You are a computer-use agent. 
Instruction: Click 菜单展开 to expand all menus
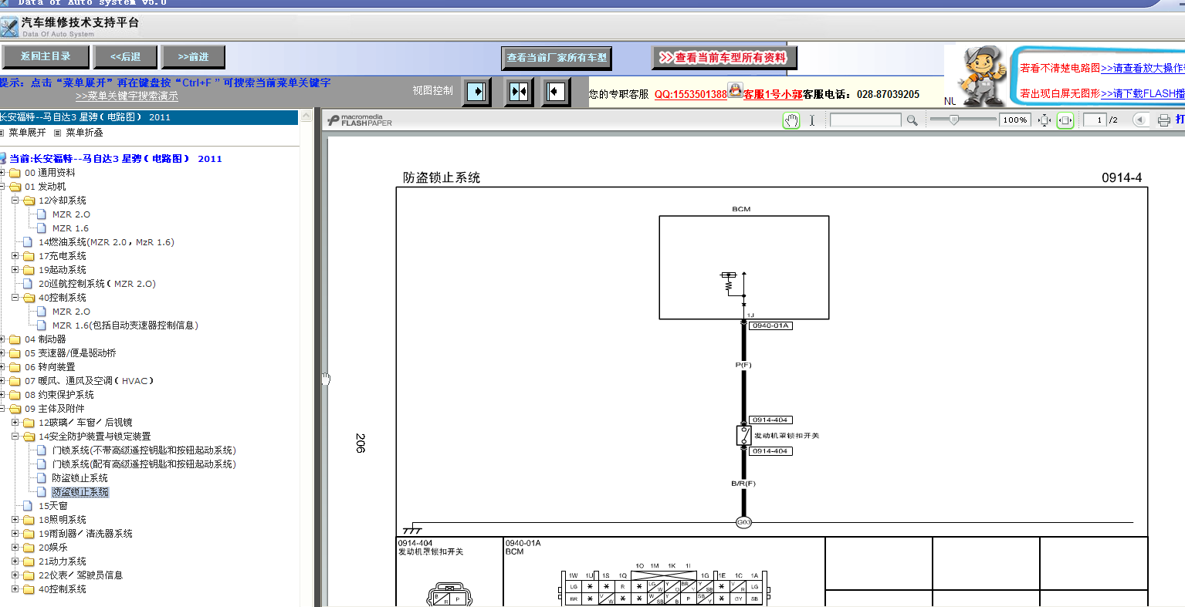pyautogui.click(x=28, y=133)
